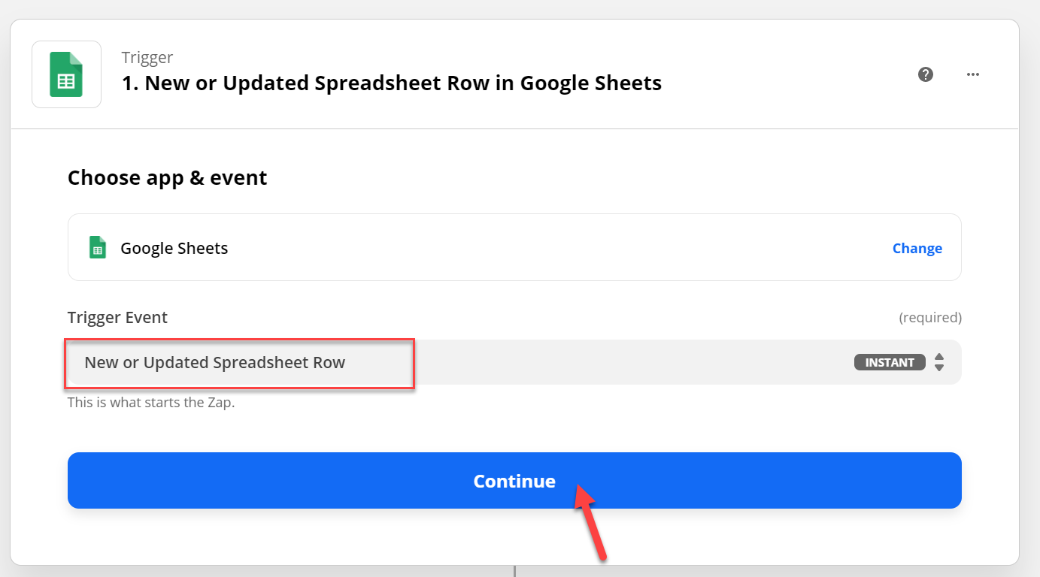Open the help question mark icon
Screen dimensions: 1040x577
pos(926,74)
